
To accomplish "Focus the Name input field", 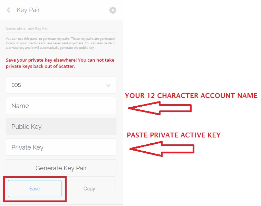I will point(61,106).
